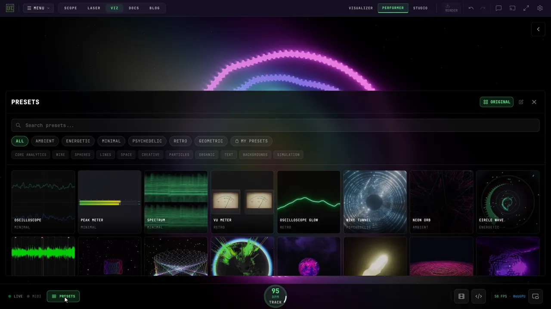Load the OSCILLOSCOPE GLOW preset
Image resolution: width=551 pixels, height=309 pixels.
point(309,202)
